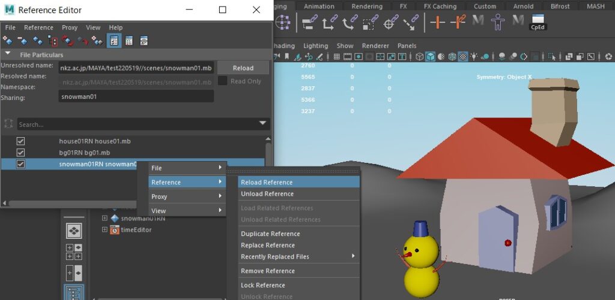Click the Unload Reference toolbar icon
615x300 pixels.
(x=82, y=40)
